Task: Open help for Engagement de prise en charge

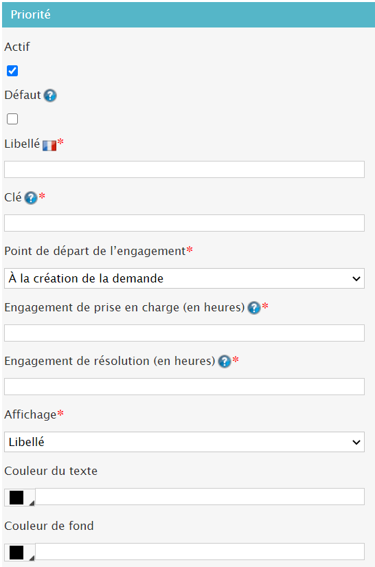Action: tap(254, 308)
